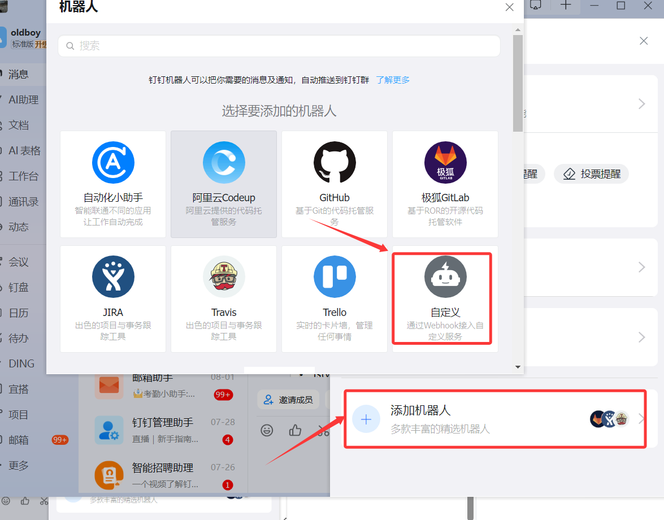Select the GitHub robot icon

click(335, 163)
